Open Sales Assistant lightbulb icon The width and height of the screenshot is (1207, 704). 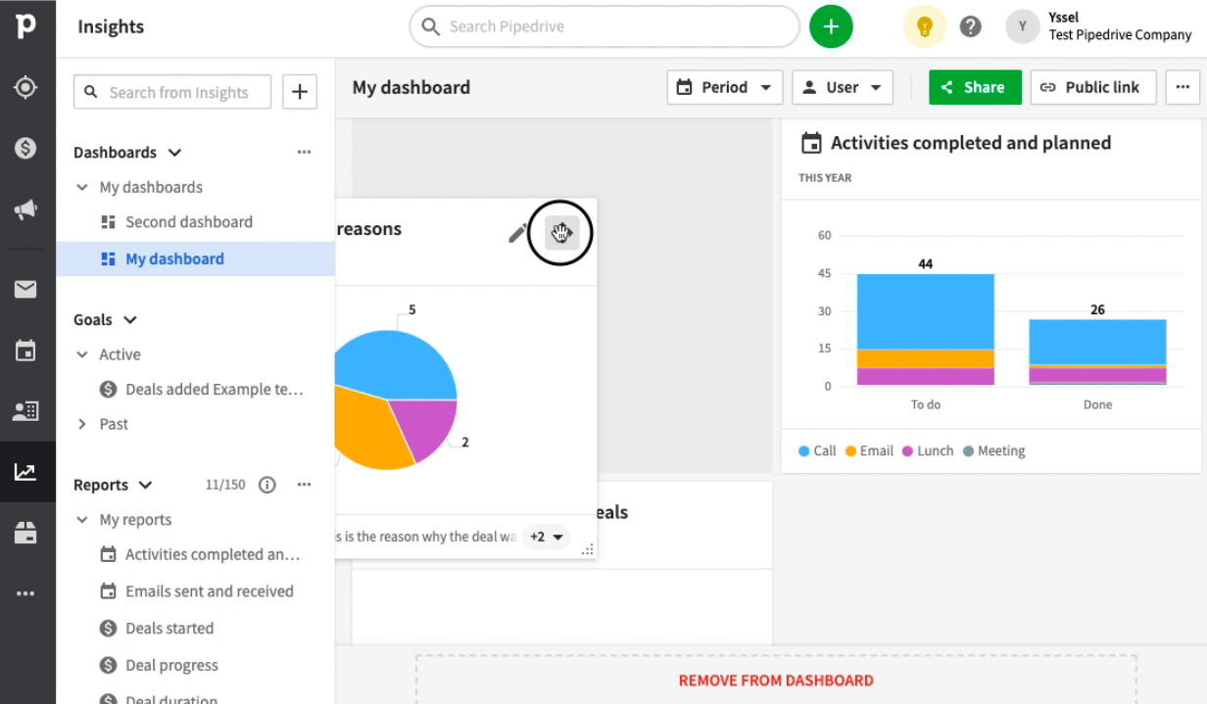[x=924, y=26]
